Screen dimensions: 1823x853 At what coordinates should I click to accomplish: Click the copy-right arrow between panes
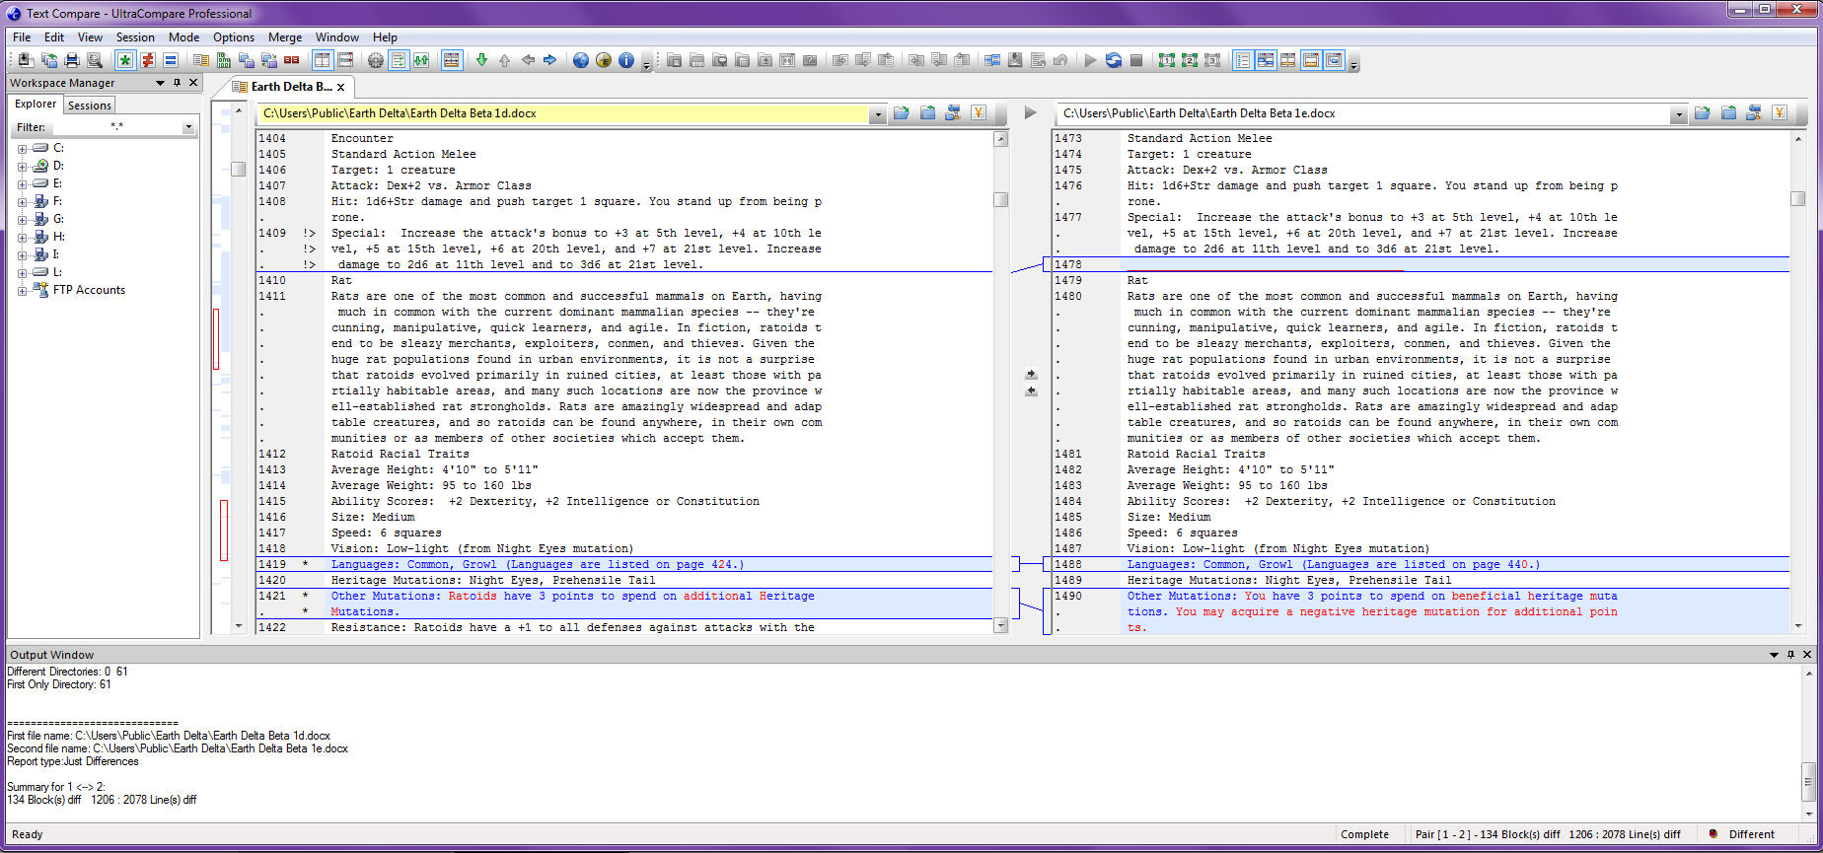tap(1031, 375)
